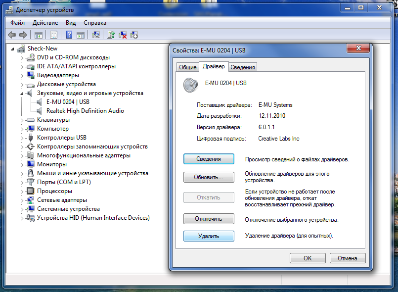Image resolution: width=398 pixels, height=292 pixels.
Task: Expand the Видеоадаптеры node
Action: 22,76
